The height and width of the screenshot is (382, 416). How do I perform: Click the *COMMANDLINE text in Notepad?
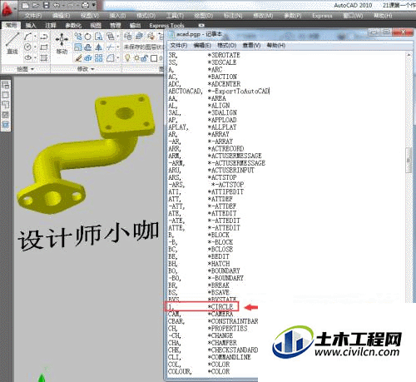(230, 357)
